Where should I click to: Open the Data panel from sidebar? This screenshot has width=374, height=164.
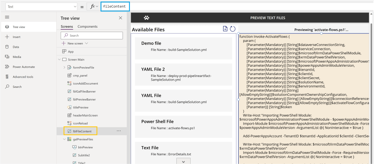tap(16, 47)
